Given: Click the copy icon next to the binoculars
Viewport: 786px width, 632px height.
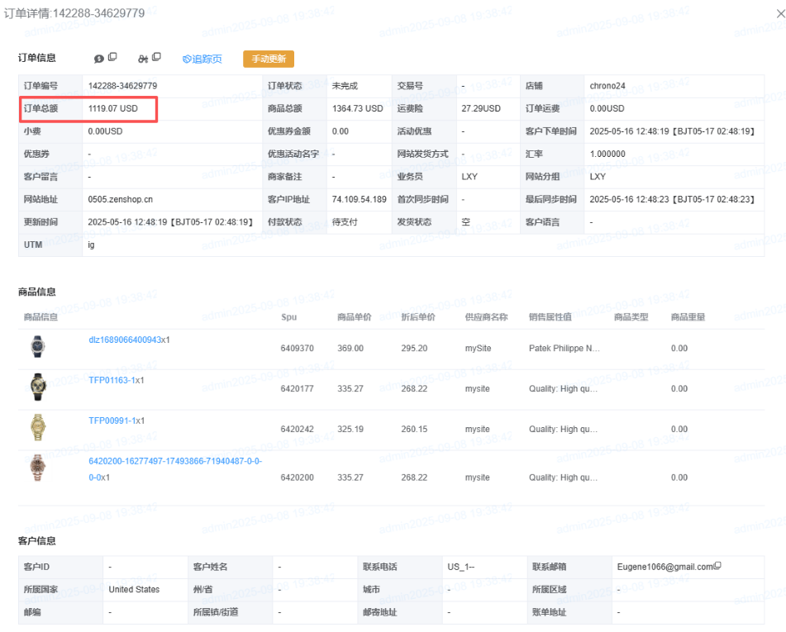Looking at the screenshot, I should pyautogui.click(x=156, y=57).
